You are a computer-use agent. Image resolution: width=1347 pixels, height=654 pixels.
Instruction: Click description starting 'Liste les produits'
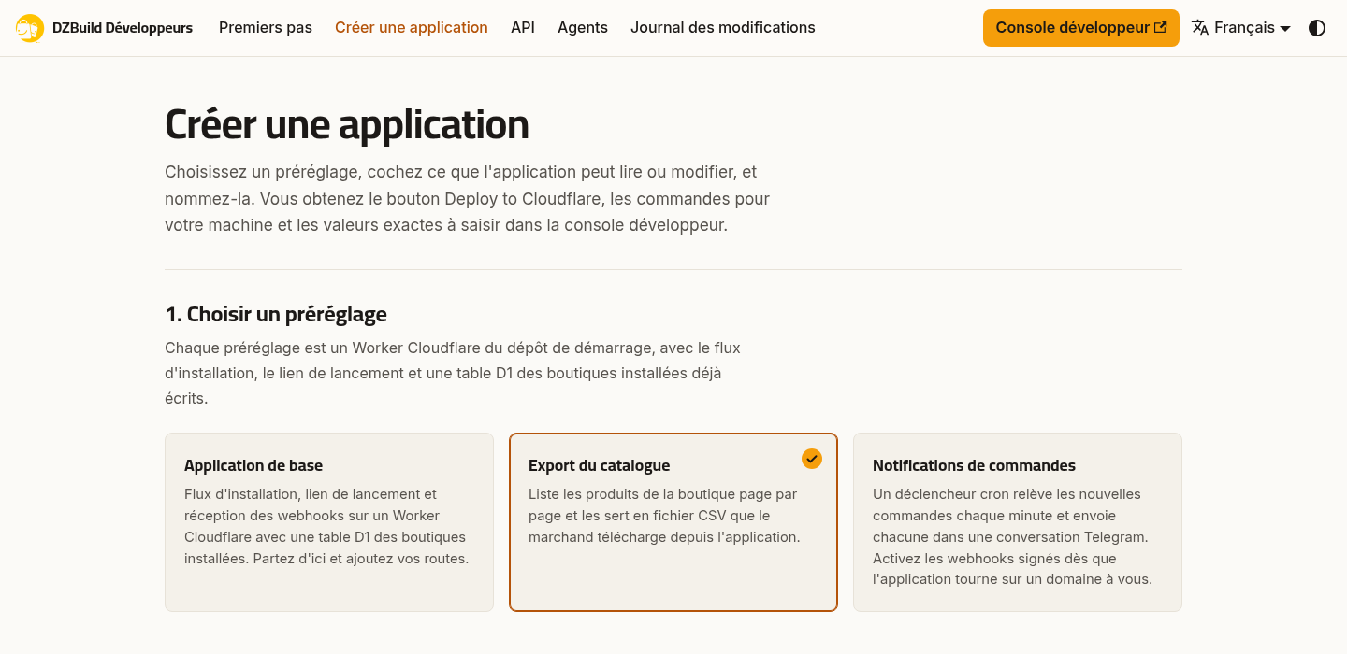click(x=664, y=516)
